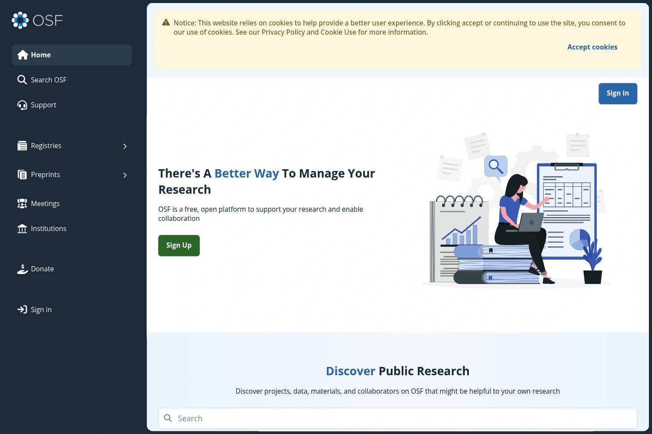Click the sidebar Sign in arrow icon

pos(22,309)
